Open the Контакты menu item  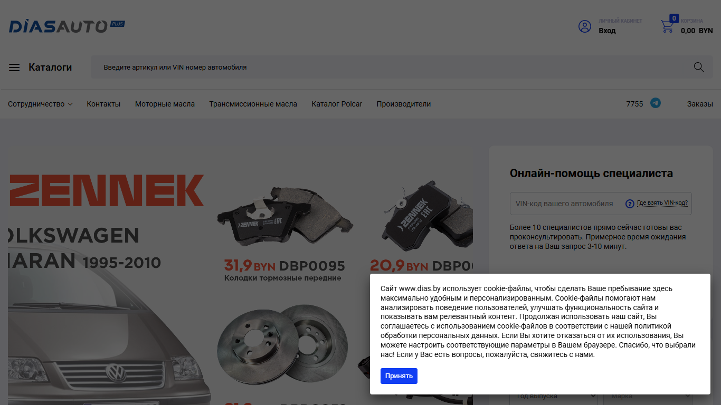[103, 104]
